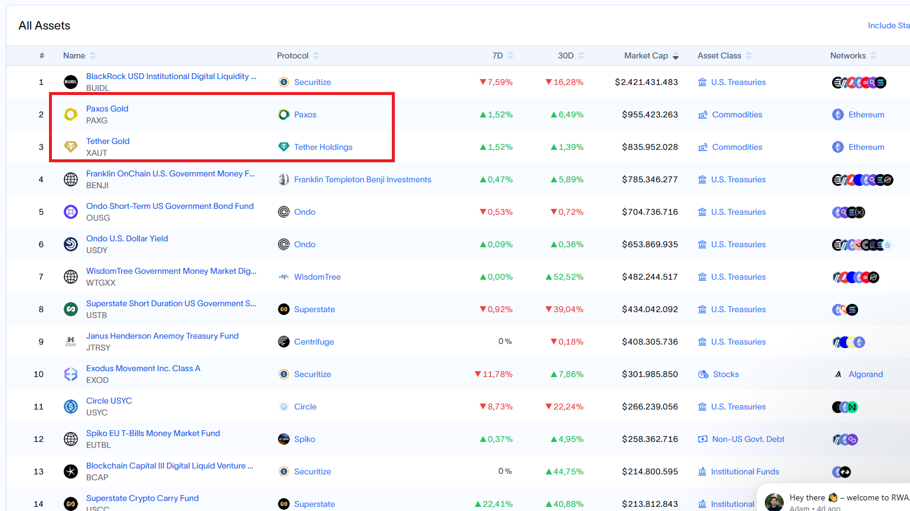The height and width of the screenshot is (511, 910).
Task: Click the Commodities icon in Tether Gold row
Action: [x=703, y=147]
